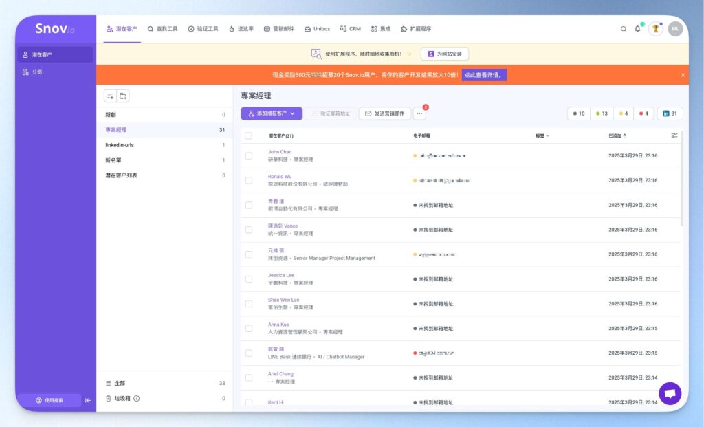Open the 验证工具 tab
The image size is (704, 427).
coord(203,29)
